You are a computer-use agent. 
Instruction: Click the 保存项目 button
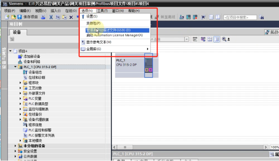[31, 17]
